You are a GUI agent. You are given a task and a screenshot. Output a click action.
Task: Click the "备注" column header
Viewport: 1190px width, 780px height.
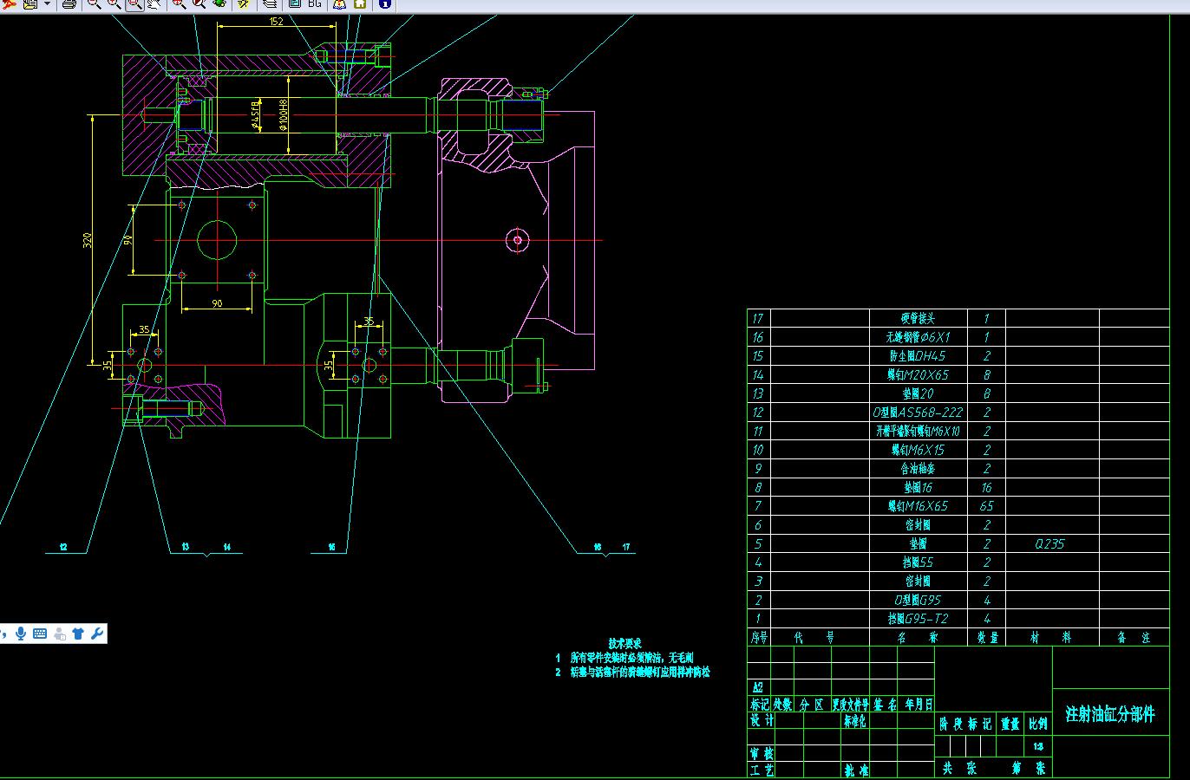point(1134,638)
